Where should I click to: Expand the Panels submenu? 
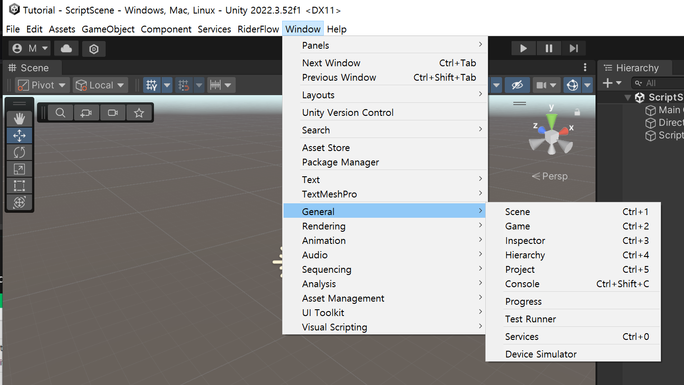pyautogui.click(x=385, y=46)
